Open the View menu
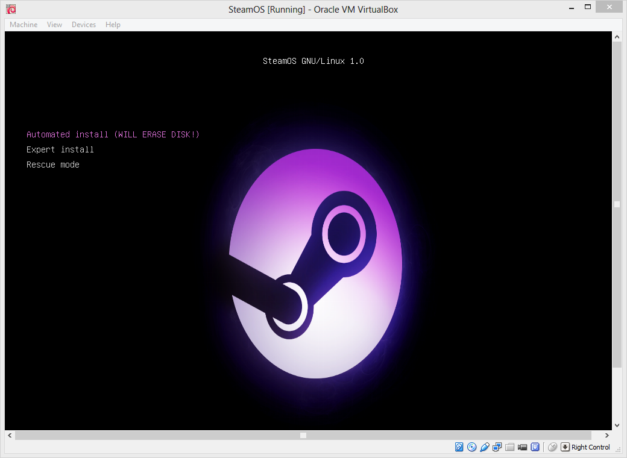Screen dimensions: 627x458 tap(54, 25)
